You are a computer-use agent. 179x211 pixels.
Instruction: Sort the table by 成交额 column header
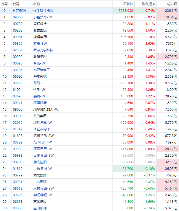click(172, 4)
